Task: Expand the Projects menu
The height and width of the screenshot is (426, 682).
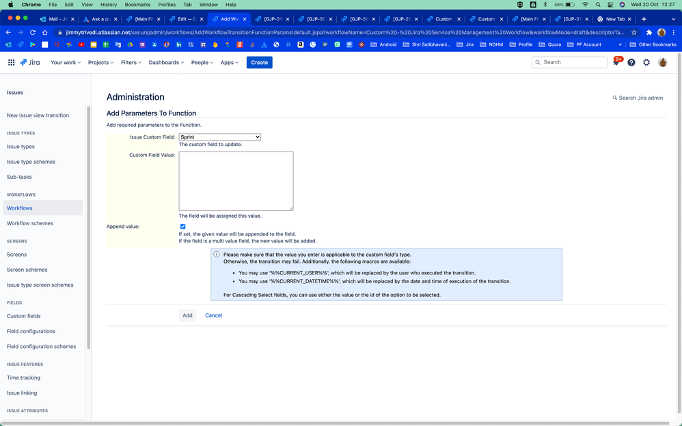Action: point(100,62)
